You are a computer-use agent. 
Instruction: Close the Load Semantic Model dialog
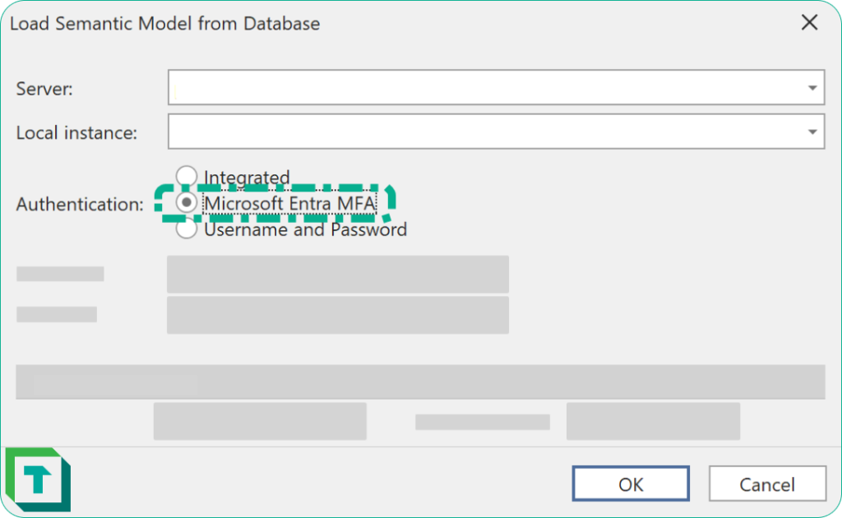(809, 23)
